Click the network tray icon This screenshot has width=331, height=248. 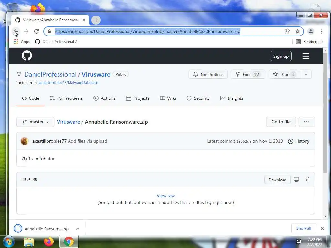(x=298, y=242)
